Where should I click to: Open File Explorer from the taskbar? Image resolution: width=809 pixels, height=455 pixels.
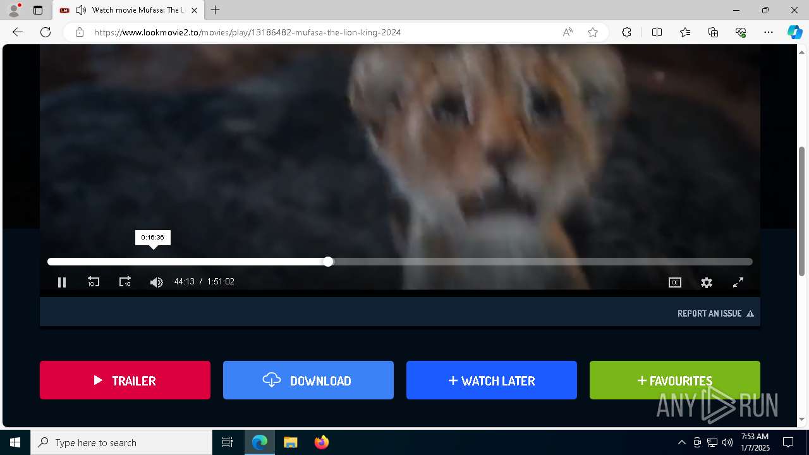pos(290,442)
